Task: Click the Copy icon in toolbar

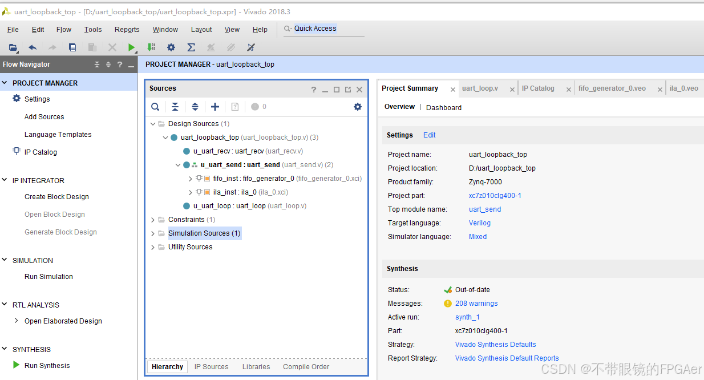Action: [x=72, y=47]
